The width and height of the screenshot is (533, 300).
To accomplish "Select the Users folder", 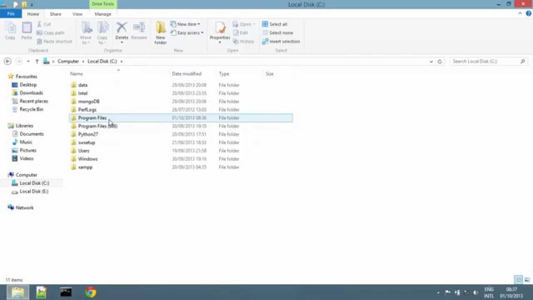I will (181, 151).
